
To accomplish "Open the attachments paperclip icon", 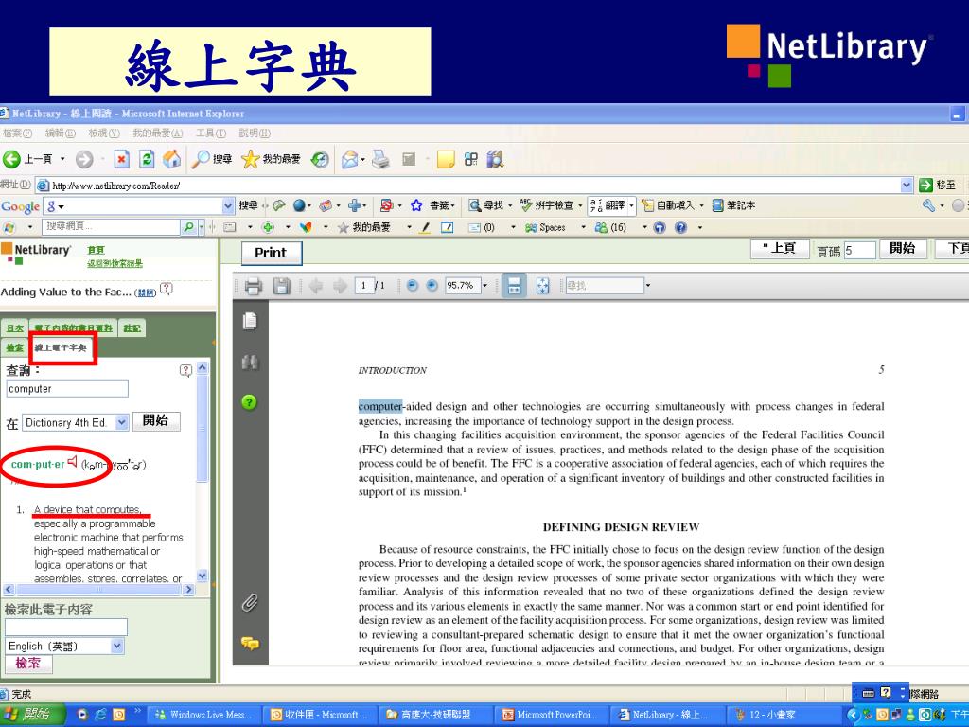I will point(250,603).
